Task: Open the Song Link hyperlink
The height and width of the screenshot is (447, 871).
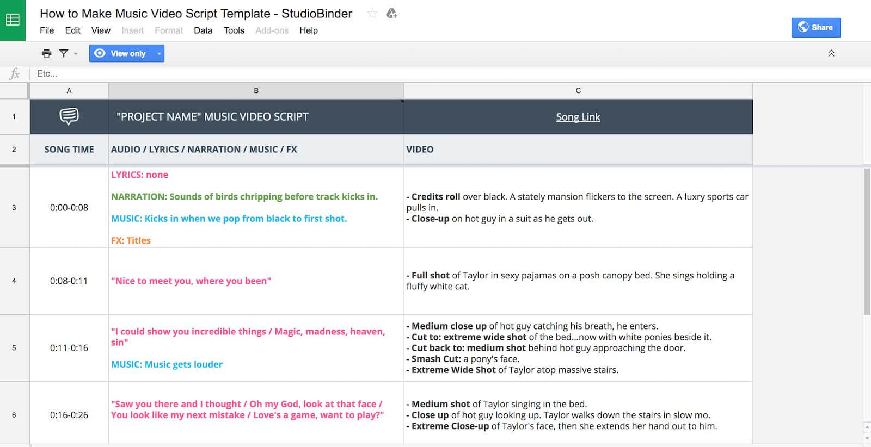Action: [578, 117]
